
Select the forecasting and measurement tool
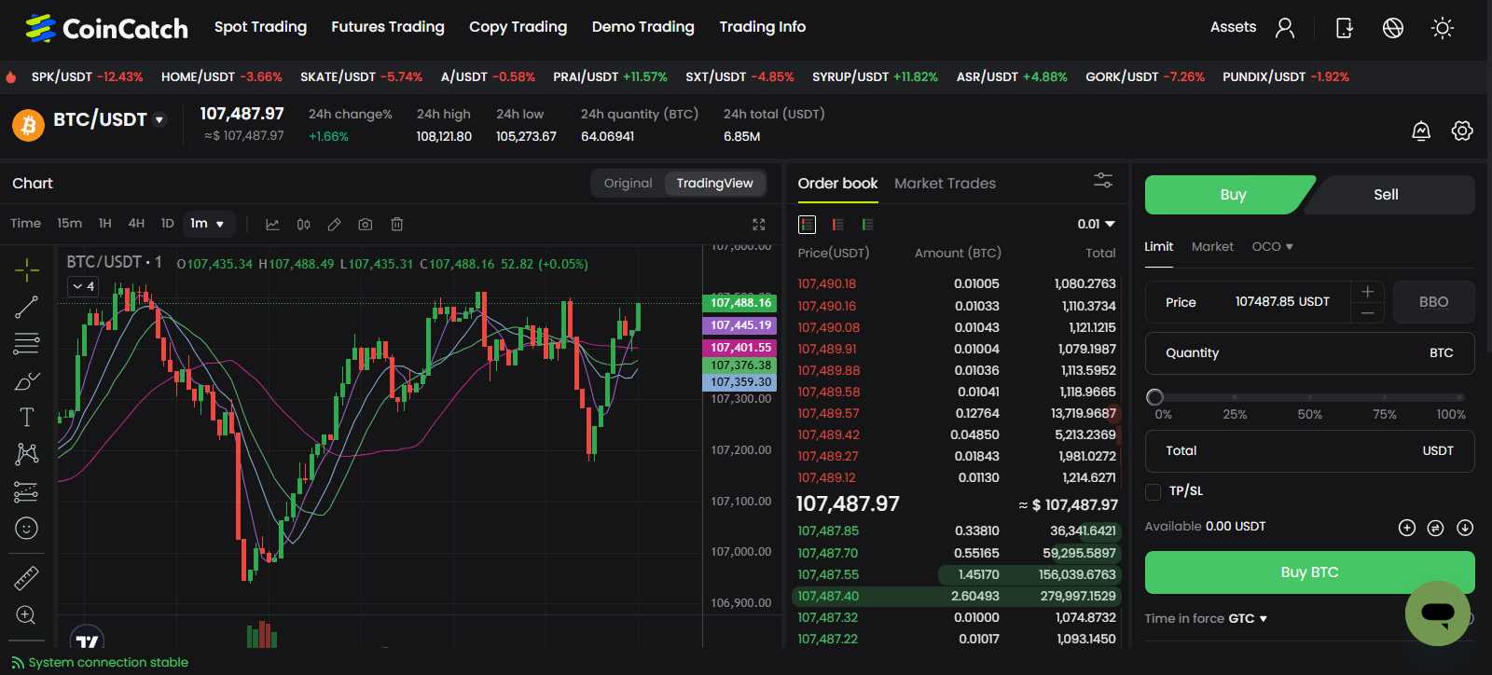[27, 491]
